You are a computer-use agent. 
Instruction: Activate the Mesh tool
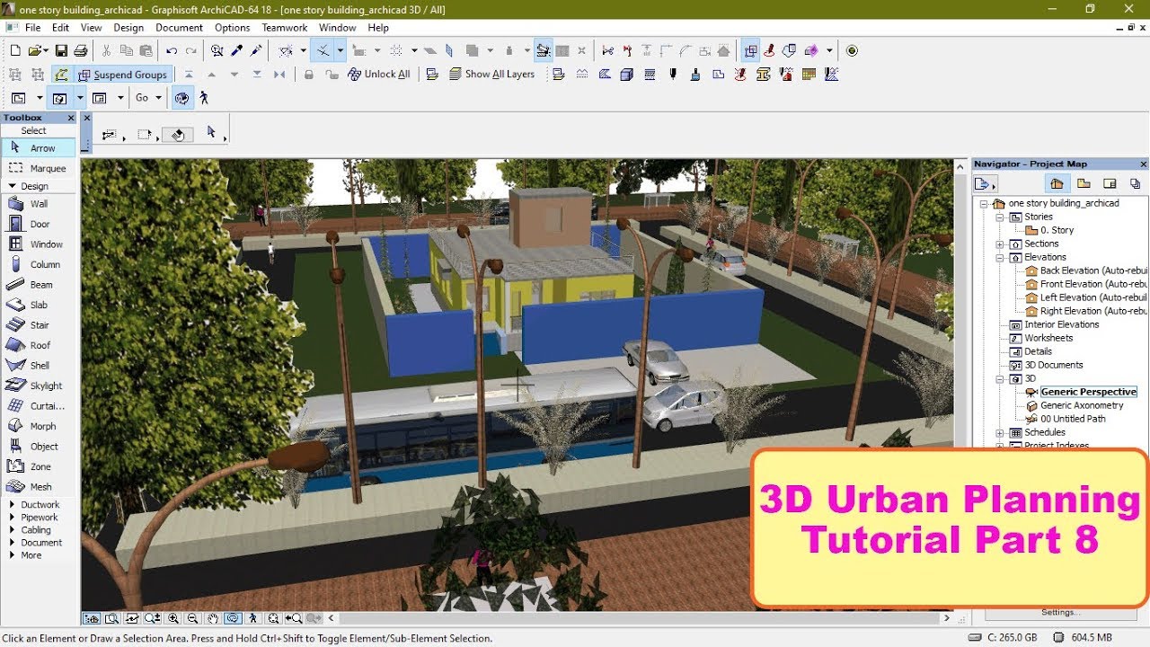coord(40,487)
